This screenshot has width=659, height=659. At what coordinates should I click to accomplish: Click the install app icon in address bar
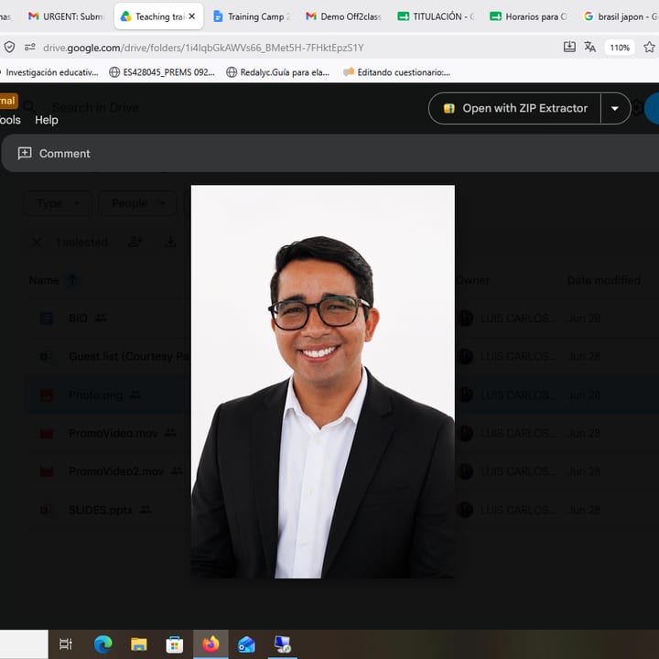tap(569, 47)
